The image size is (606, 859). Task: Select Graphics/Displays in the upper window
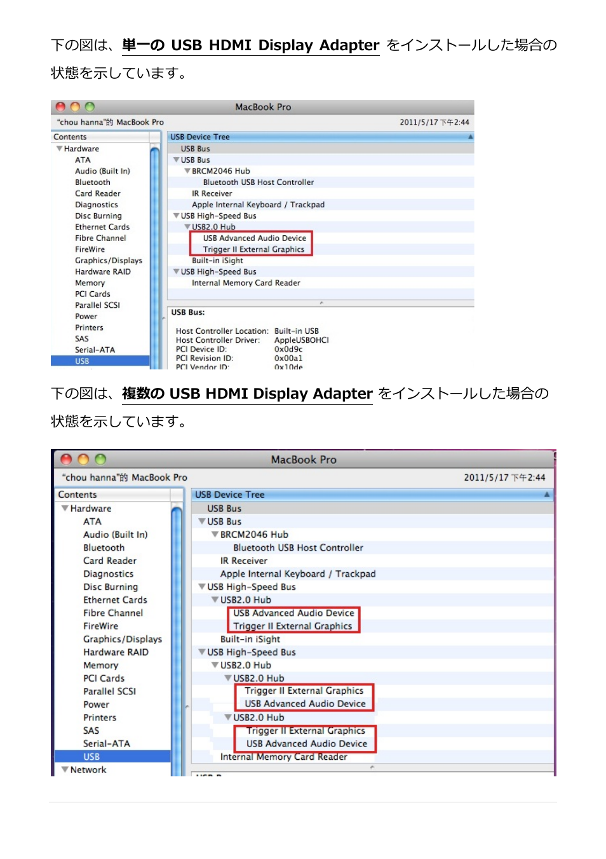108,261
